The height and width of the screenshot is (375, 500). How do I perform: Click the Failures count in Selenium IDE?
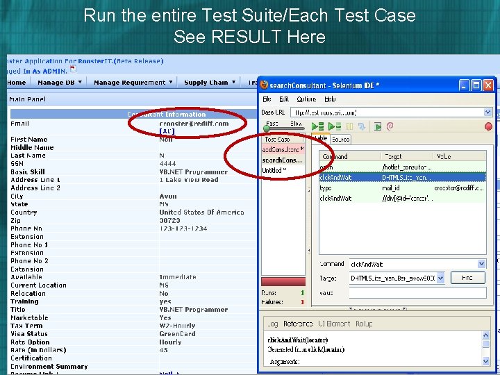(302, 301)
